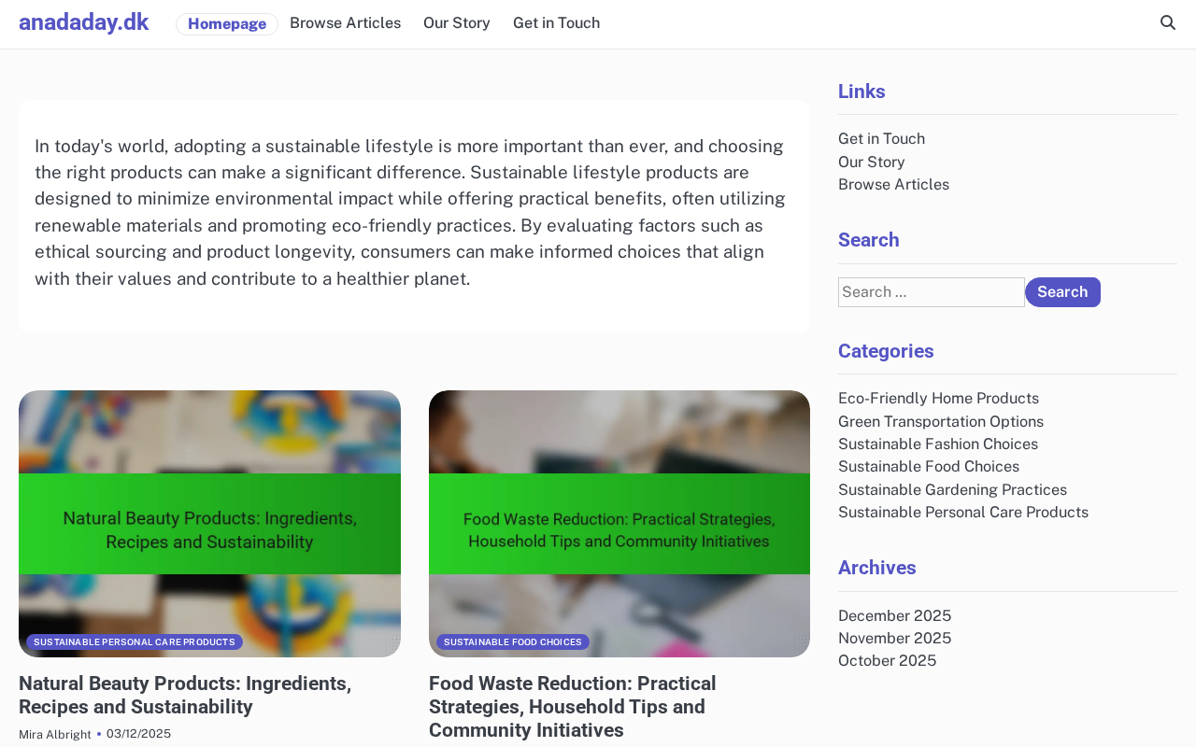
Task: Open the Eco-Friendly Home Products category
Action: click(938, 399)
